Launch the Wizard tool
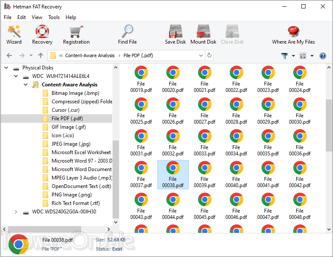333x257 pixels. [x=14, y=35]
